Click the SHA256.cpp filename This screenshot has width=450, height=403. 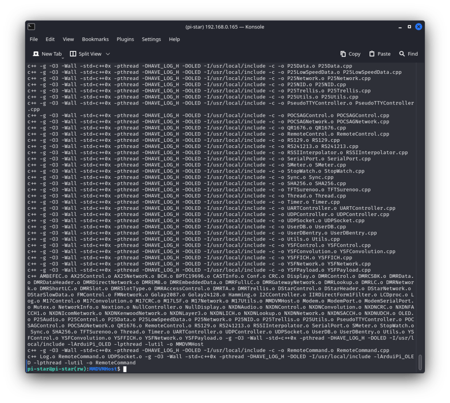(x=330, y=184)
